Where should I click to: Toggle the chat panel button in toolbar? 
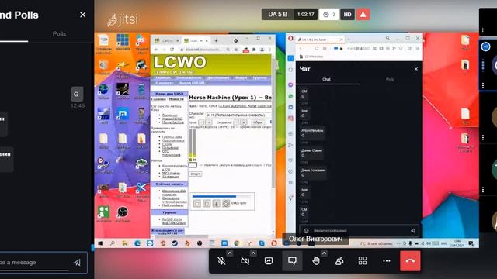[292, 261]
